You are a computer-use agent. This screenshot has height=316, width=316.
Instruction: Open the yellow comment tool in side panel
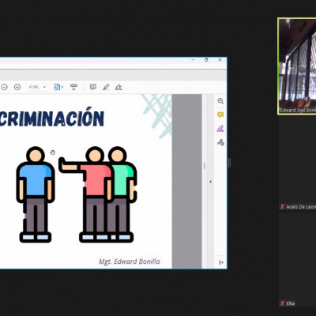click(220, 115)
